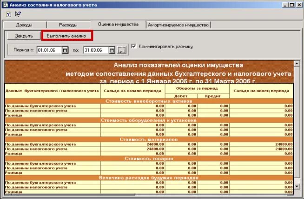Click report scrollbar up arrow

tap(297, 63)
